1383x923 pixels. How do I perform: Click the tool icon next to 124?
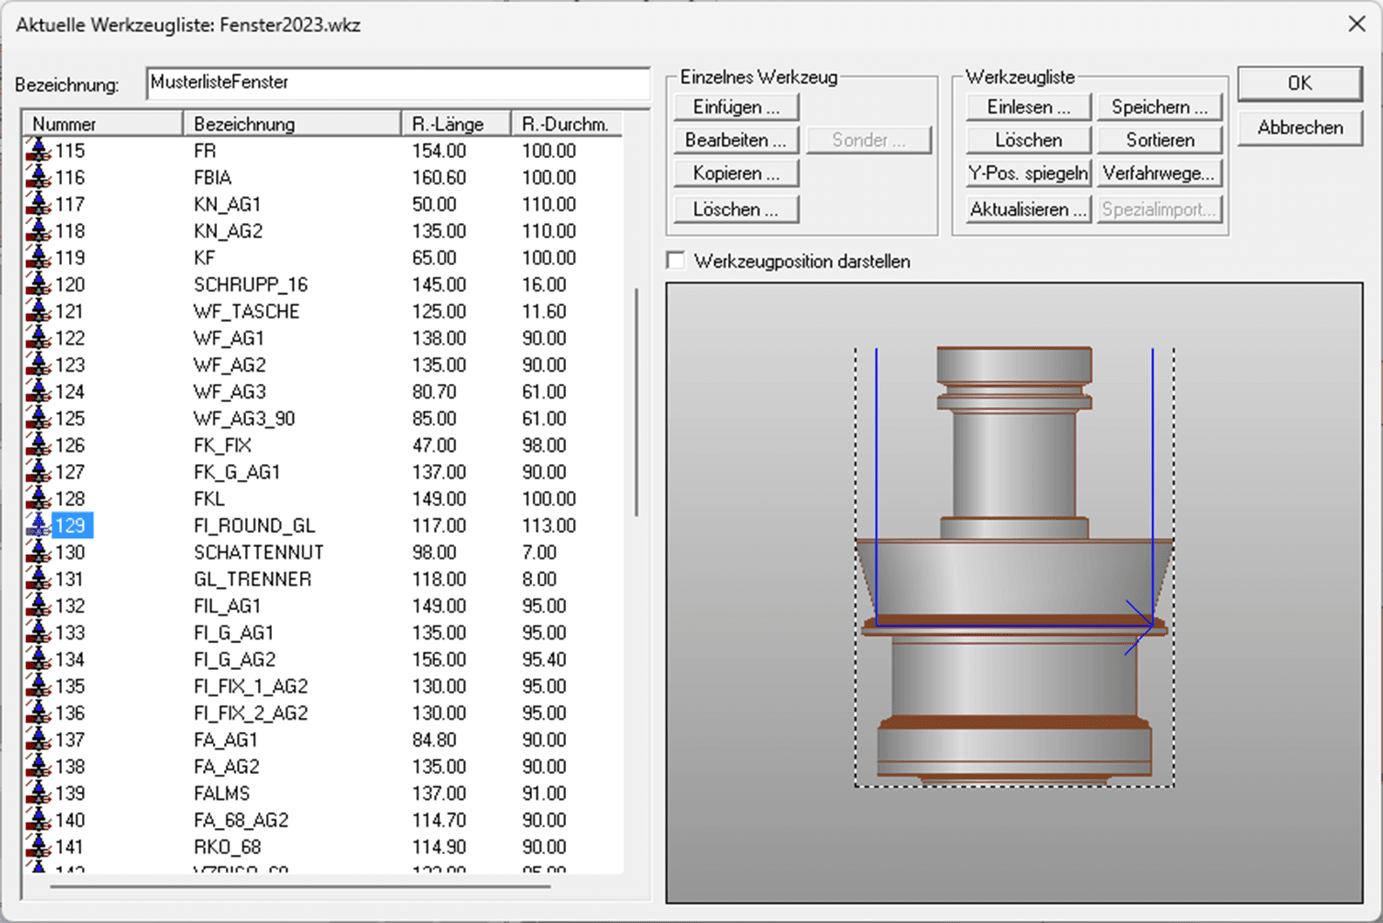click(x=38, y=392)
